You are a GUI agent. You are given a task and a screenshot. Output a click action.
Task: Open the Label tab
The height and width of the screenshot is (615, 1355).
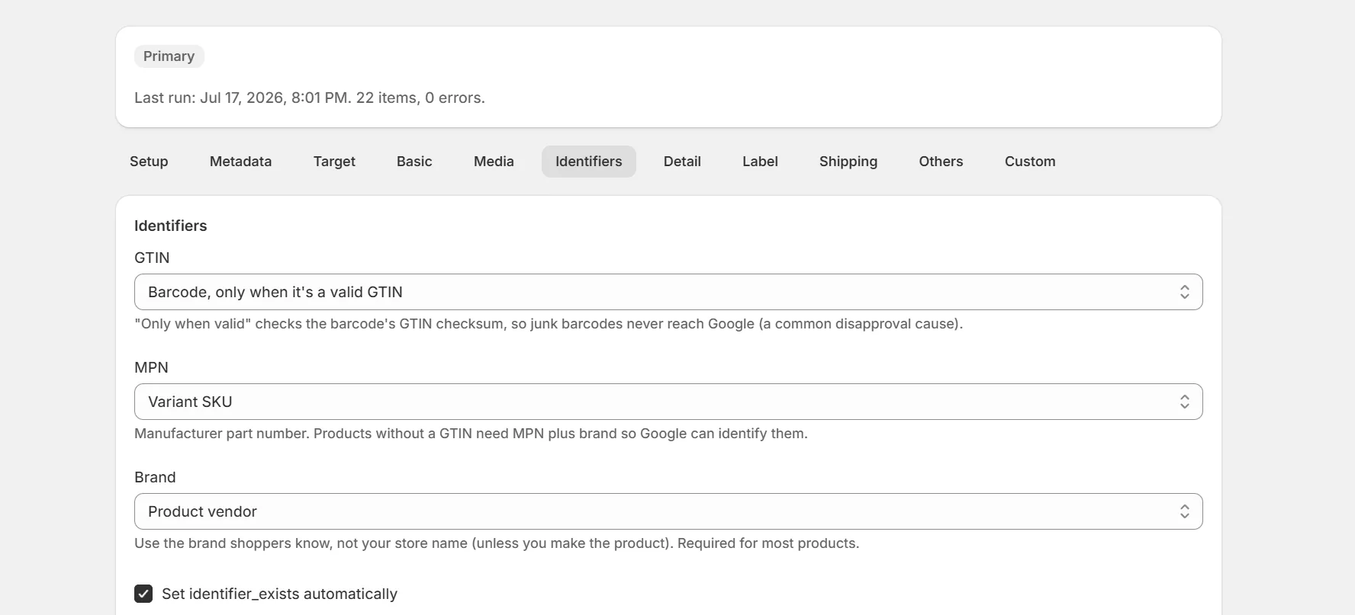pos(760,162)
